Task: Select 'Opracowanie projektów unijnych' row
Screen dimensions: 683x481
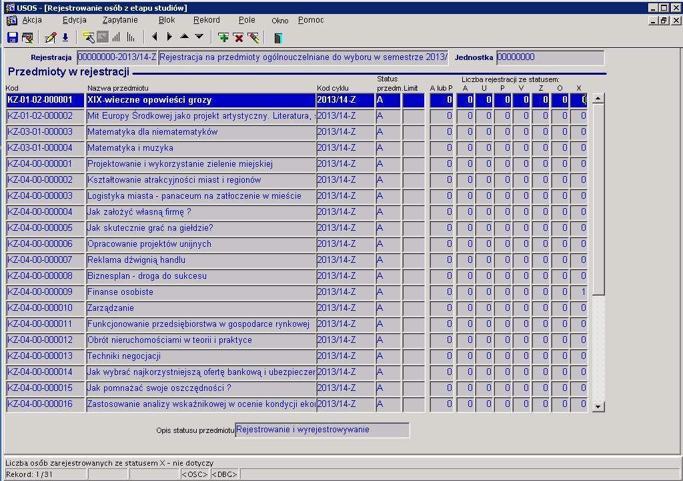Action: 201,244
